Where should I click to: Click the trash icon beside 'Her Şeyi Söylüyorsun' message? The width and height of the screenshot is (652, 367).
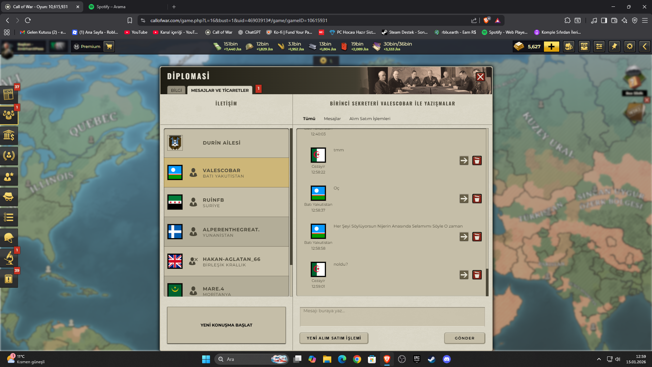pyautogui.click(x=477, y=237)
